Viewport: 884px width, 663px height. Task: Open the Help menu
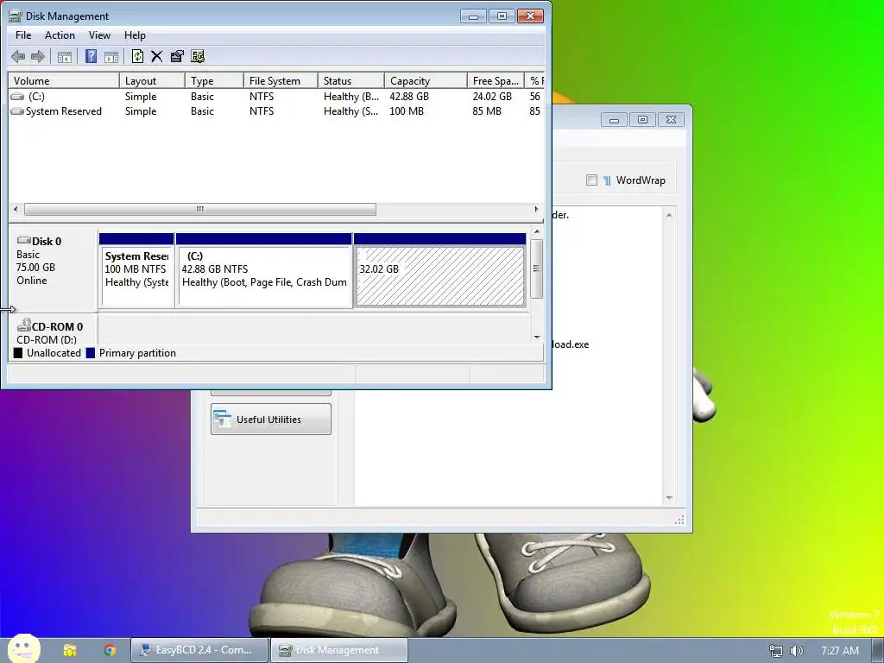[x=135, y=35]
